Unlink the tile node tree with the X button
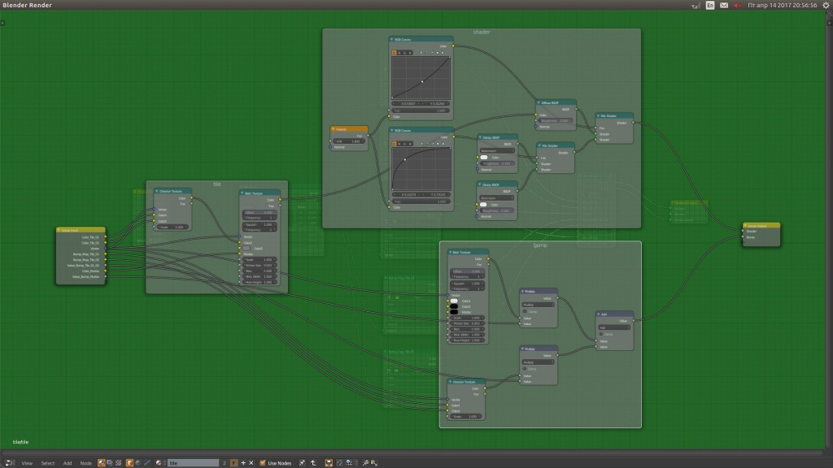Viewport: 833px width, 468px height. [x=251, y=461]
